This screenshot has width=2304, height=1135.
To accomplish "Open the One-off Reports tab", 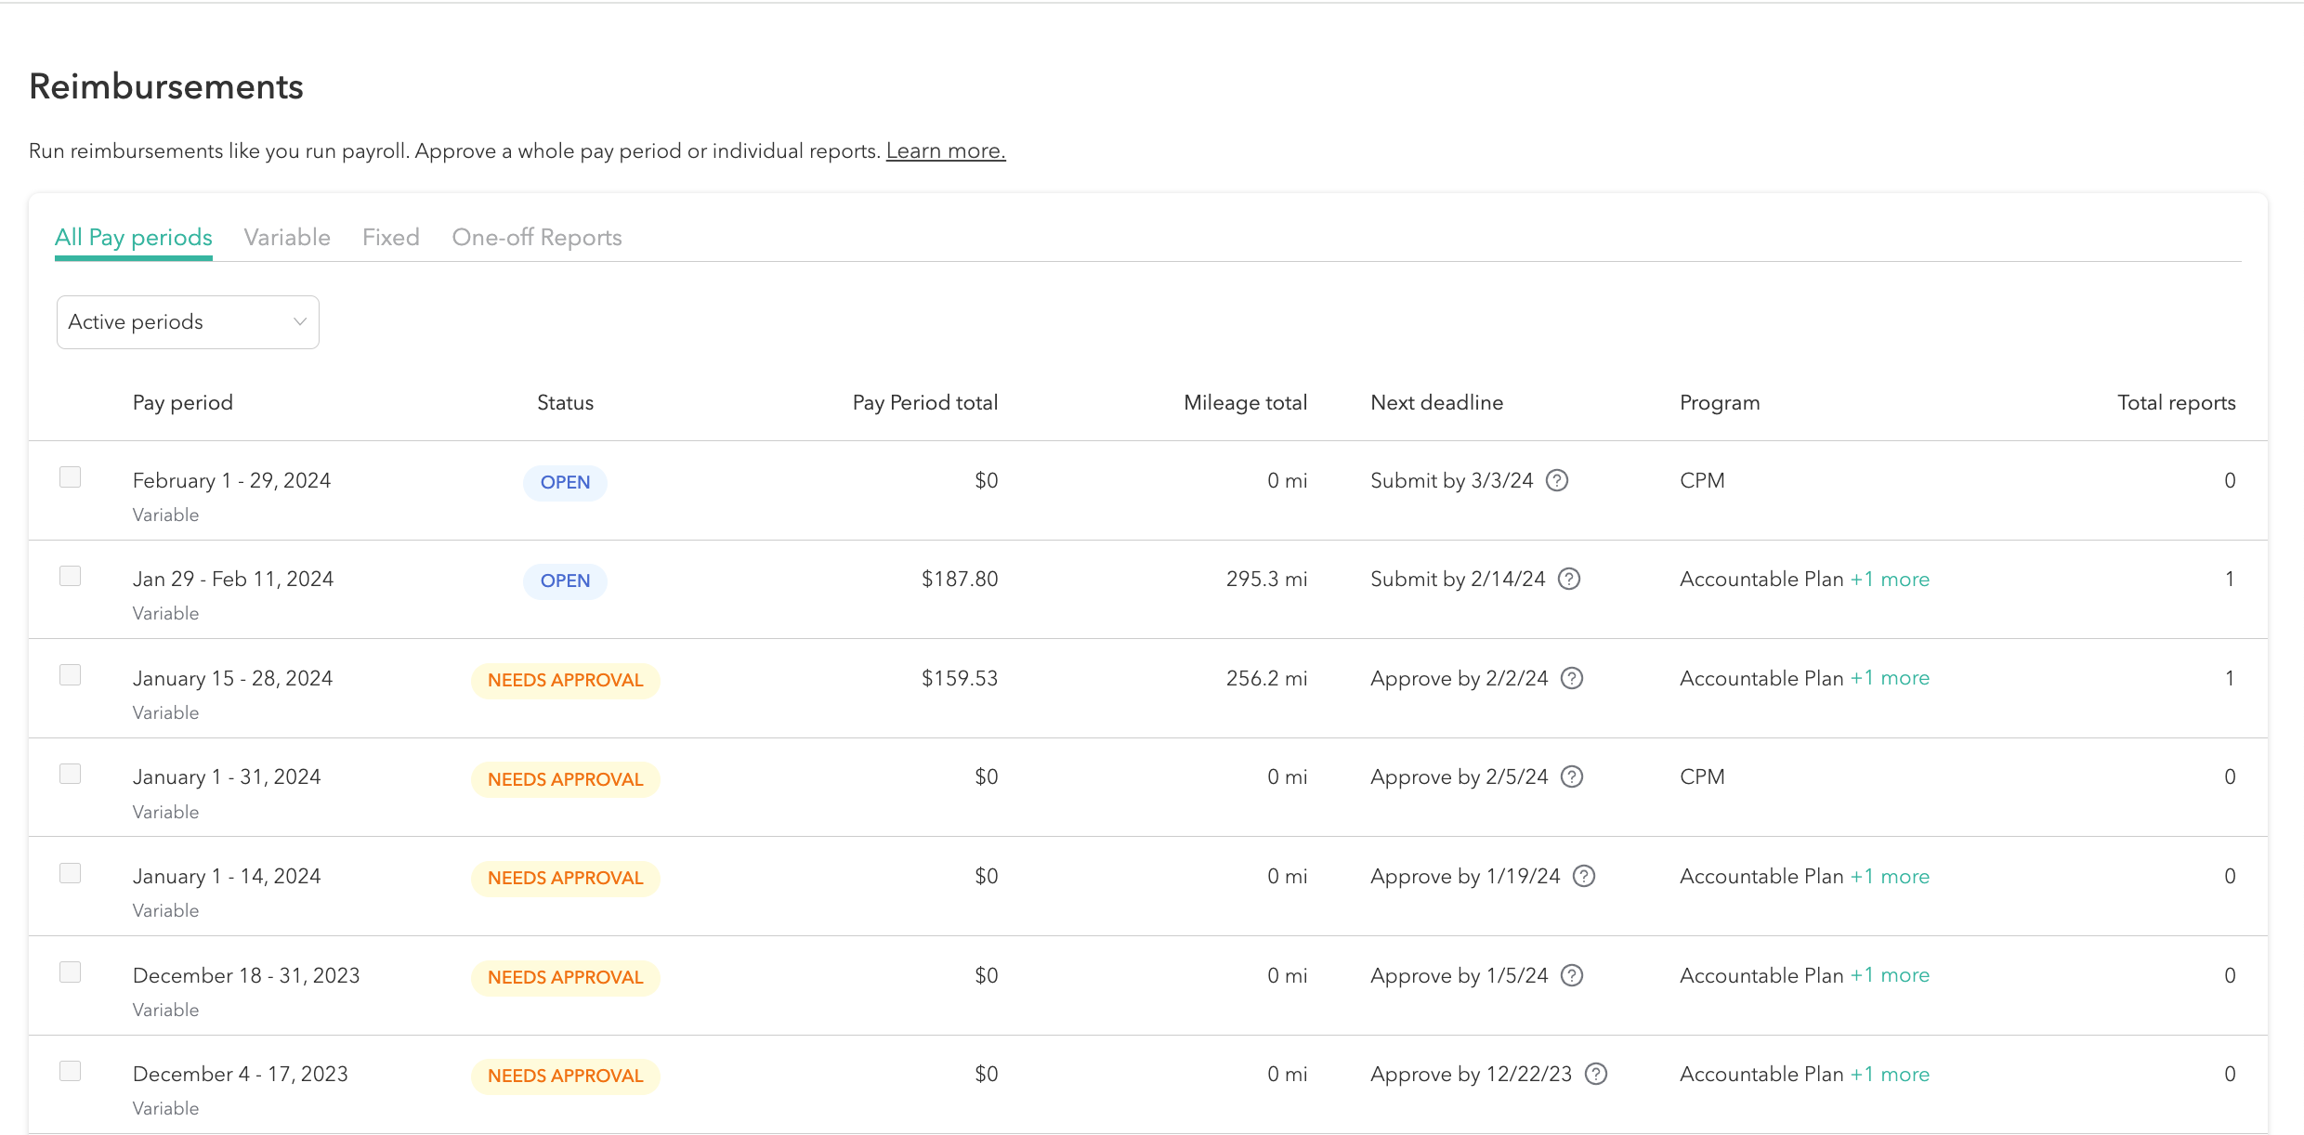I will click(x=537, y=238).
